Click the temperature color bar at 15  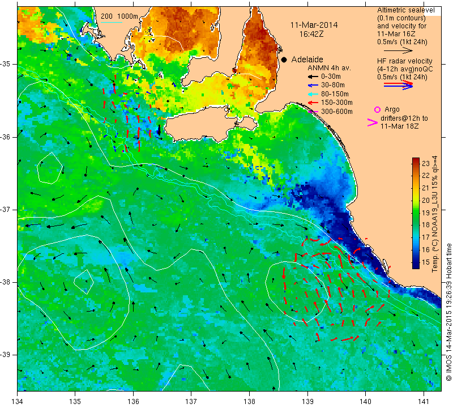coord(416,262)
